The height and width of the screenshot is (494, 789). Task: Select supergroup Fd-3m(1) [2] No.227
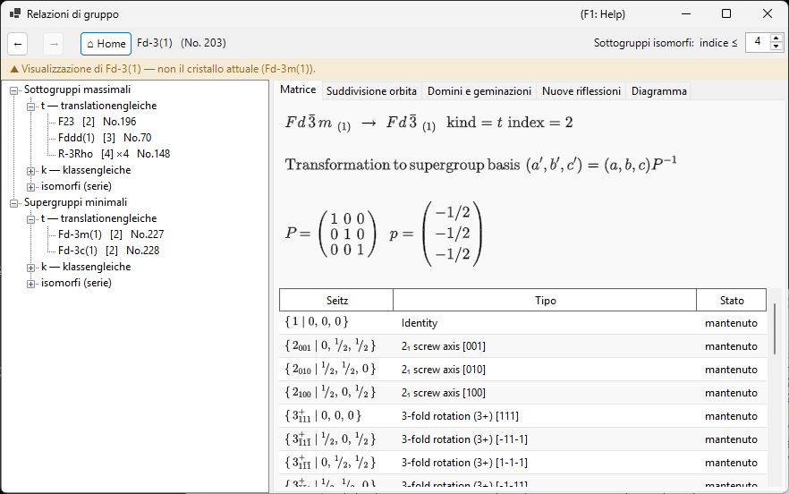click(111, 234)
